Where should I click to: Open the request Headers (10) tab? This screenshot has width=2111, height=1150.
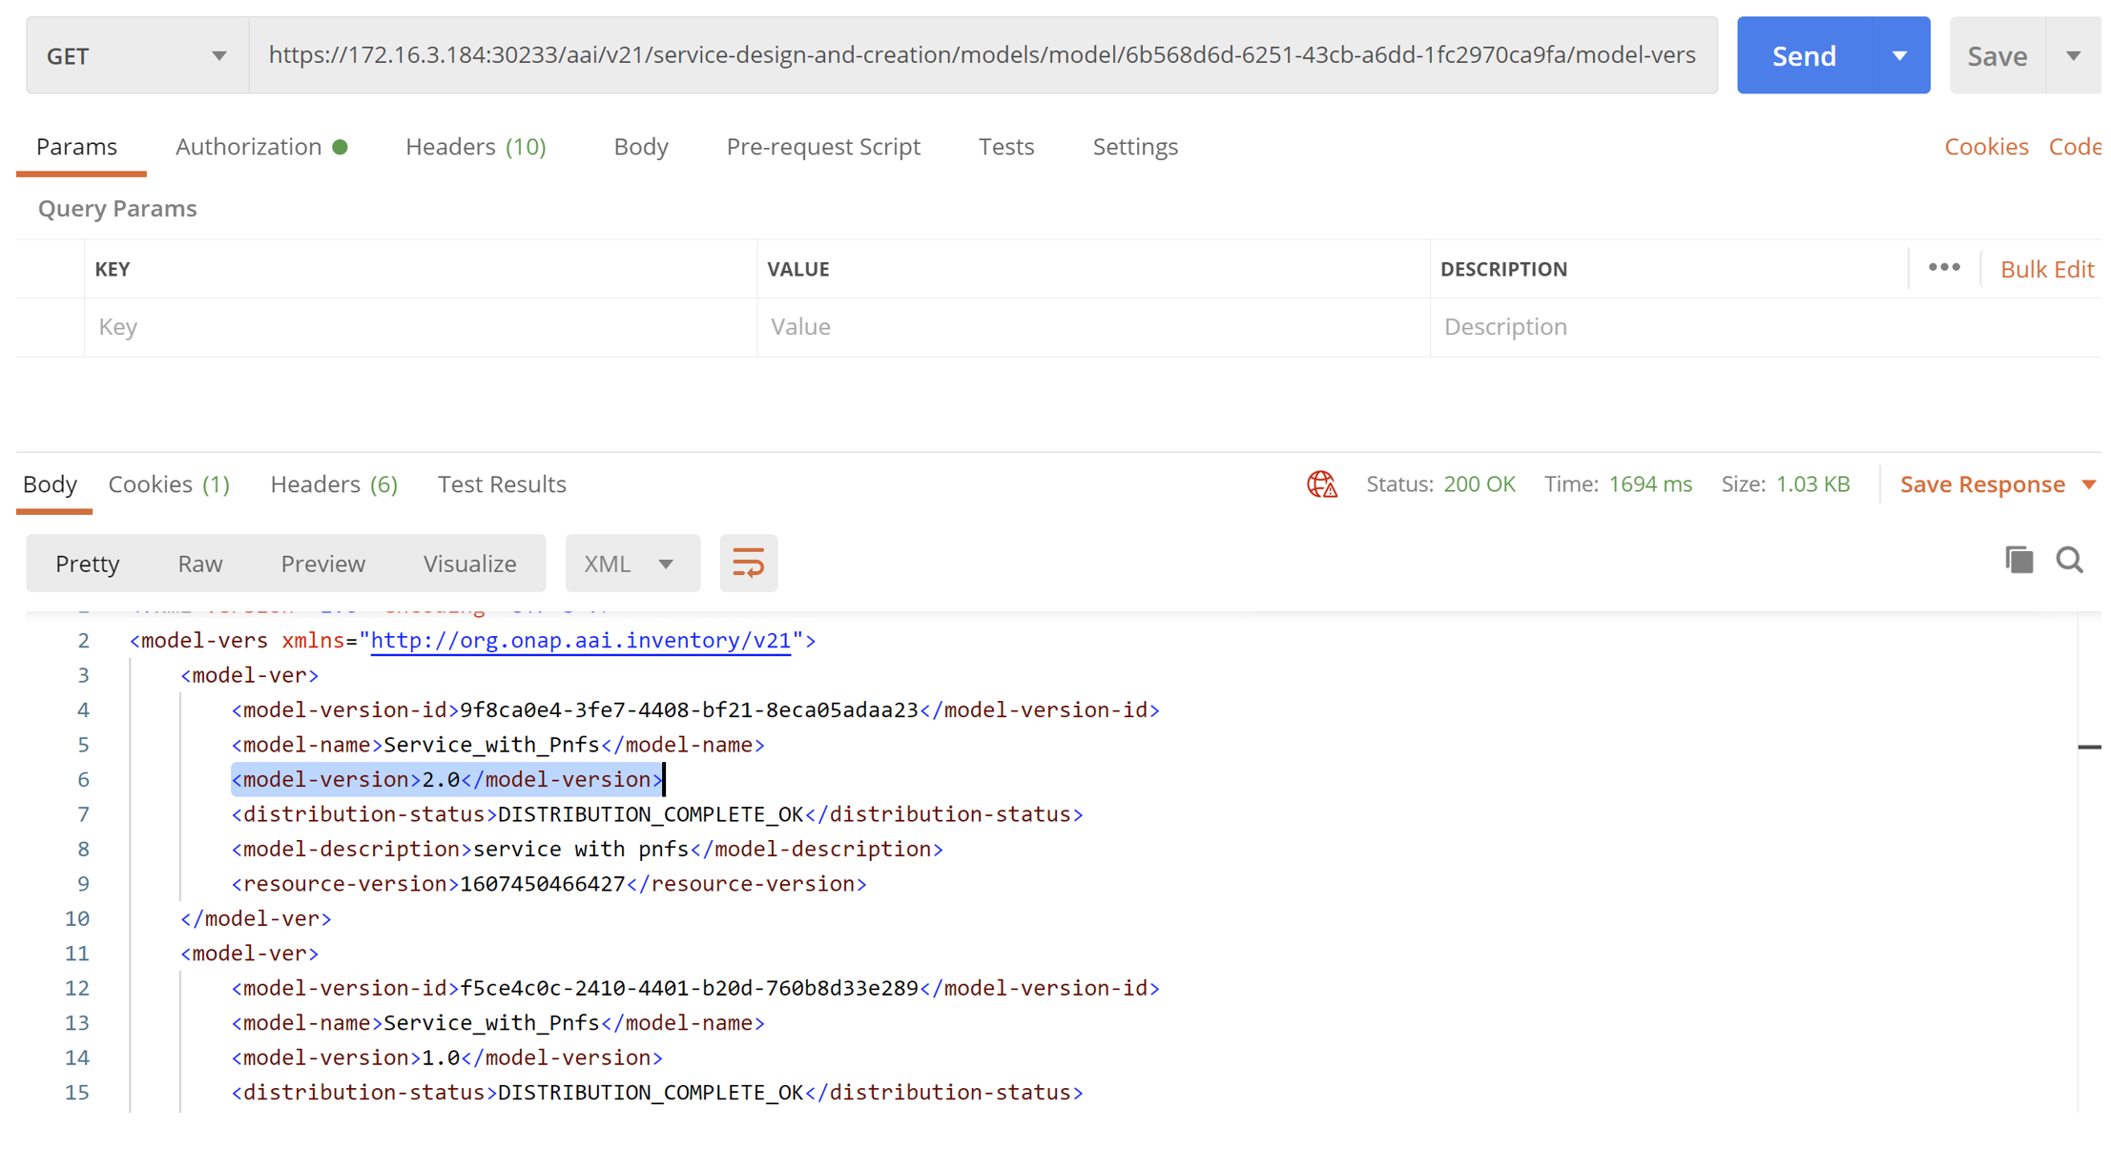476,147
